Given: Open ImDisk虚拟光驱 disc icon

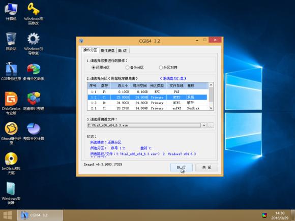Looking at the screenshot, I should pyautogui.click(x=11, y=163).
